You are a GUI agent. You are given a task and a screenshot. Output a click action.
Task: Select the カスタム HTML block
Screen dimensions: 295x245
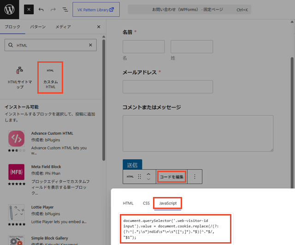(50, 78)
